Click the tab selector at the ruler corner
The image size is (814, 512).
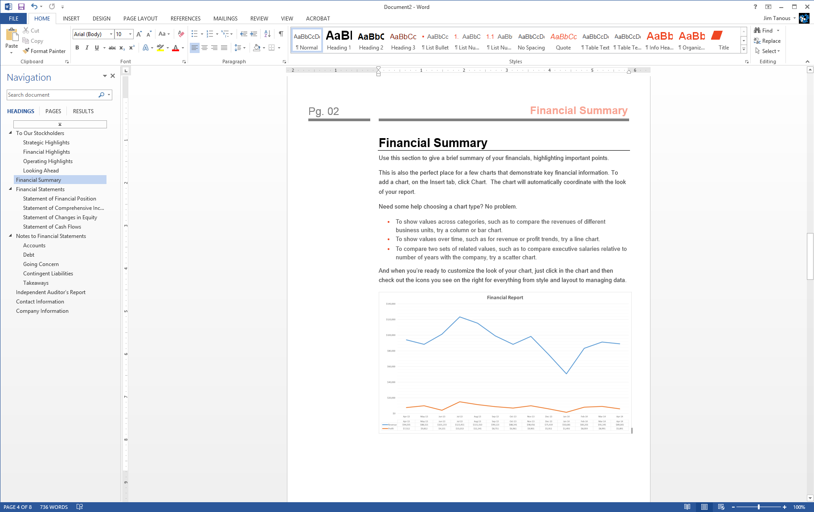(126, 70)
